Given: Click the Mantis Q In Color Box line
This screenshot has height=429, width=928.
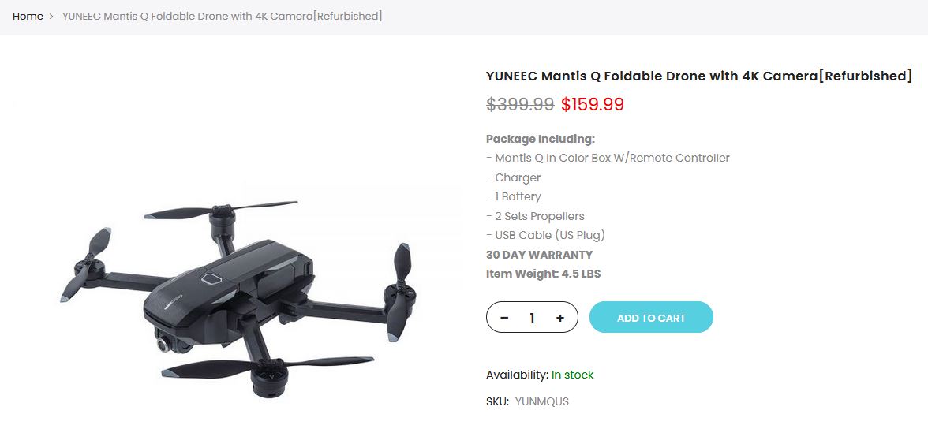Looking at the screenshot, I should click(x=608, y=158).
